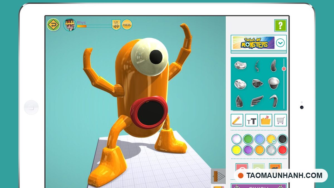Screen dimensions: 334x188
Task: Pick the red color swatch
Action: (x=283, y=150)
